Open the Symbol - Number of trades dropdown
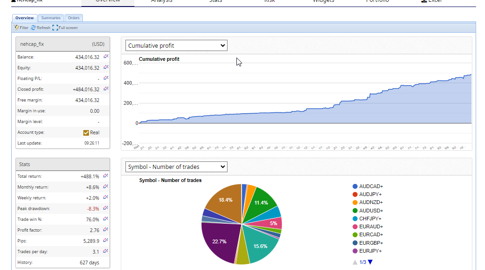The image size is (485, 270). coord(176,167)
